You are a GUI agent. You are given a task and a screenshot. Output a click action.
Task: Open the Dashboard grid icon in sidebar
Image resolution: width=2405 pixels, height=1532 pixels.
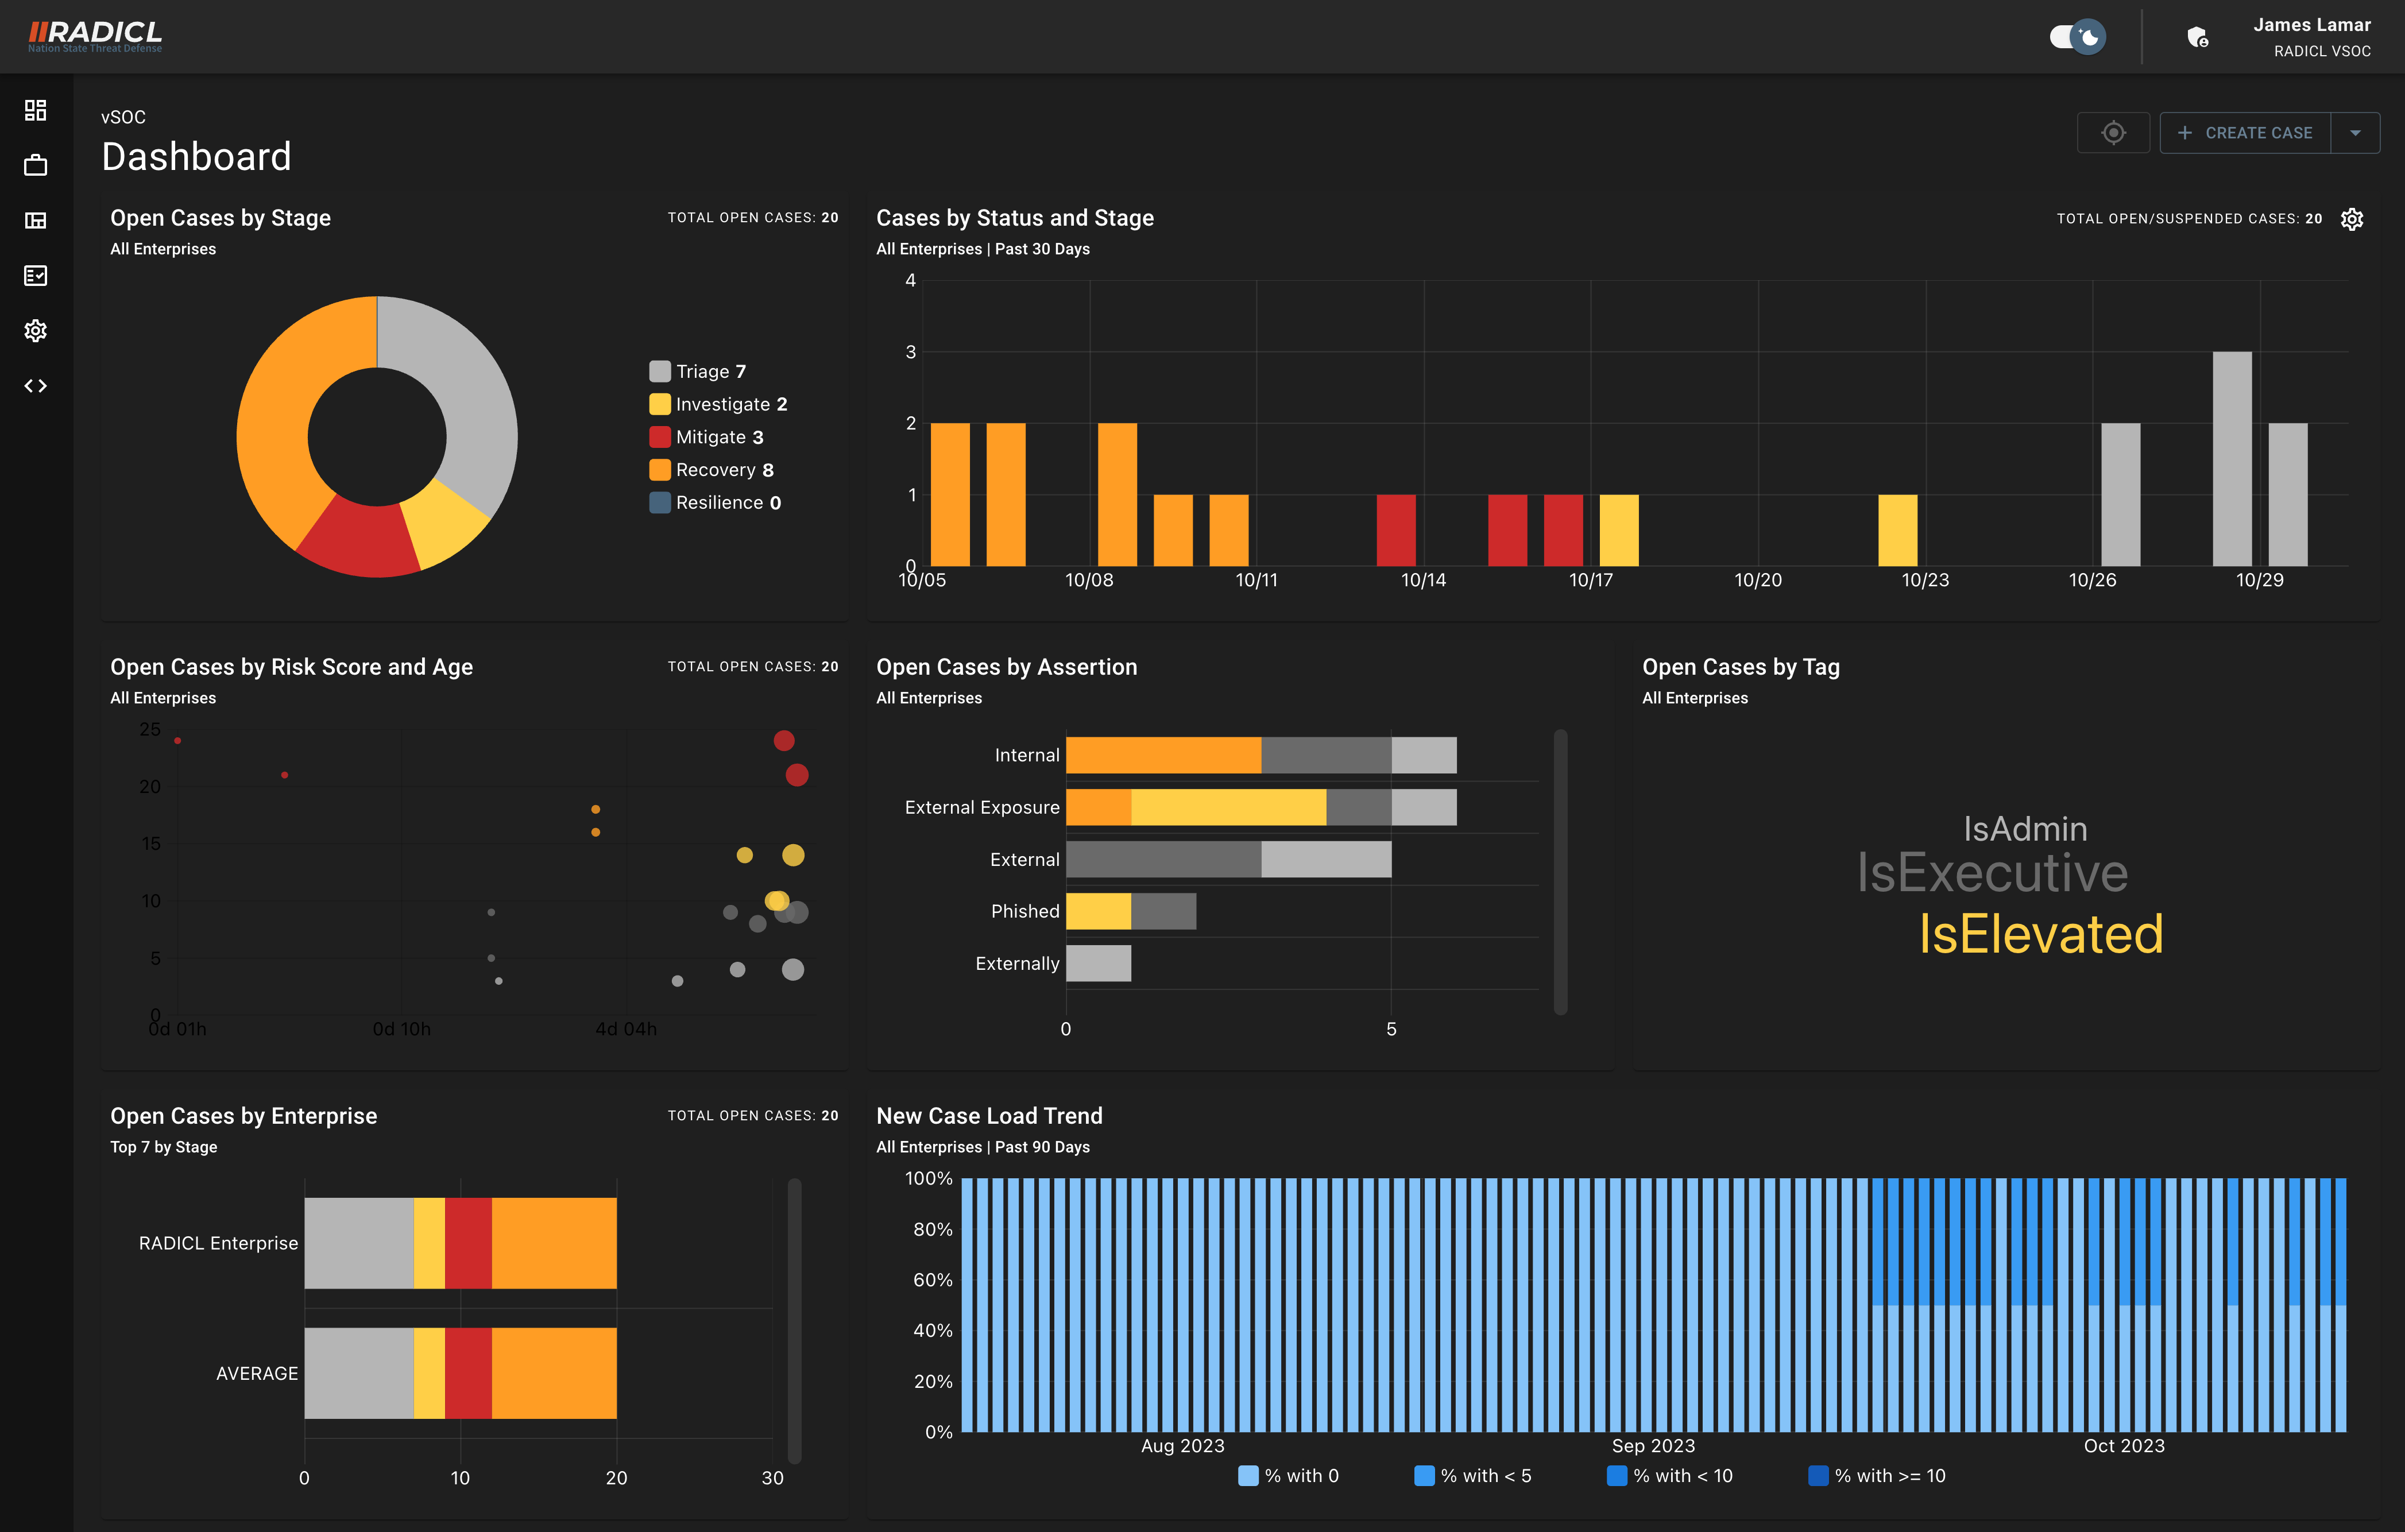click(x=35, y=111)
